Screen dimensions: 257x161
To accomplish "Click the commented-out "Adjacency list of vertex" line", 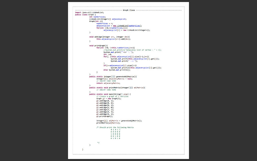I will (x=133, y=50).
